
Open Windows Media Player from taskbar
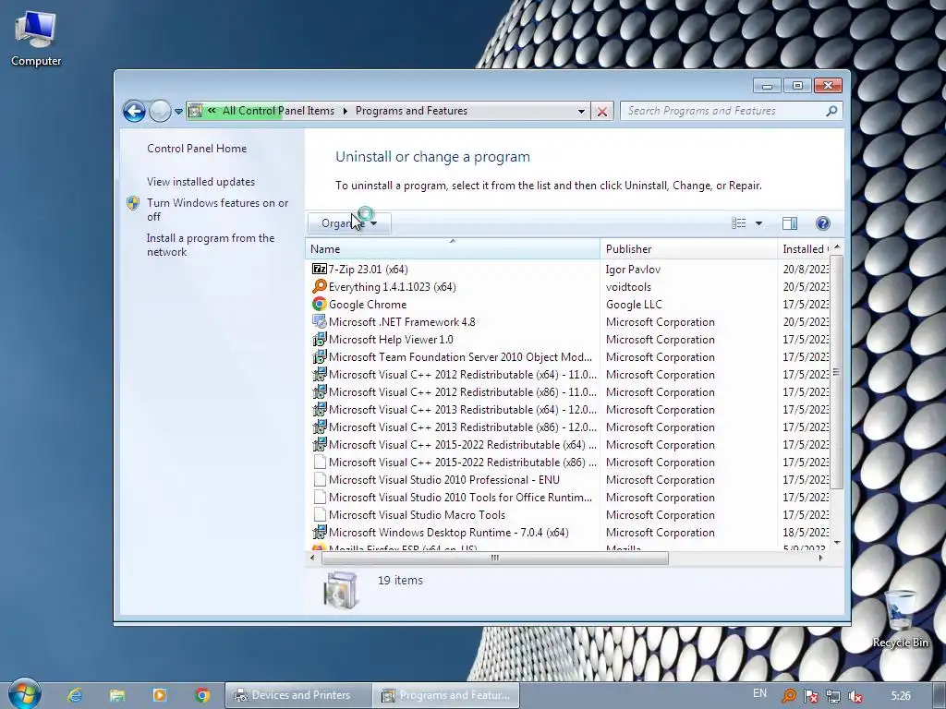coord(160,695)
